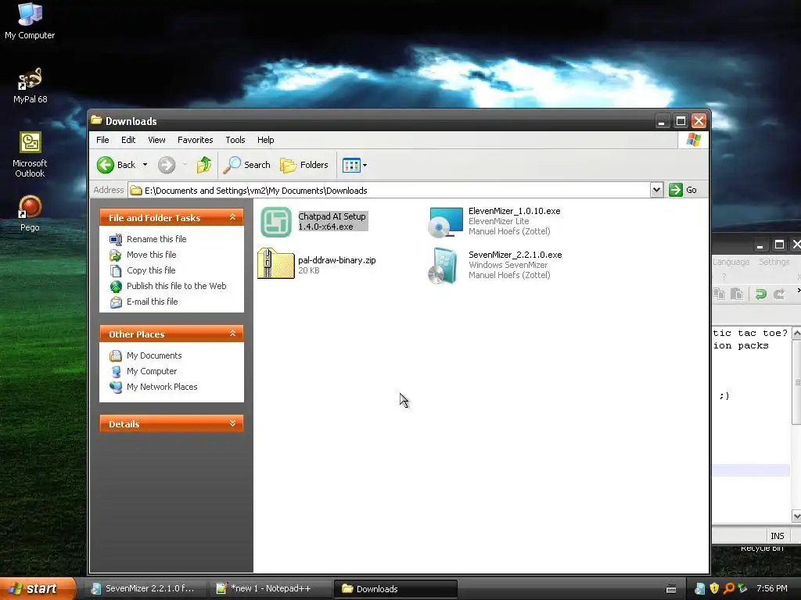Screen dimensions: 801x600
Task: Open the Search pane
Action: click(246, 165)
